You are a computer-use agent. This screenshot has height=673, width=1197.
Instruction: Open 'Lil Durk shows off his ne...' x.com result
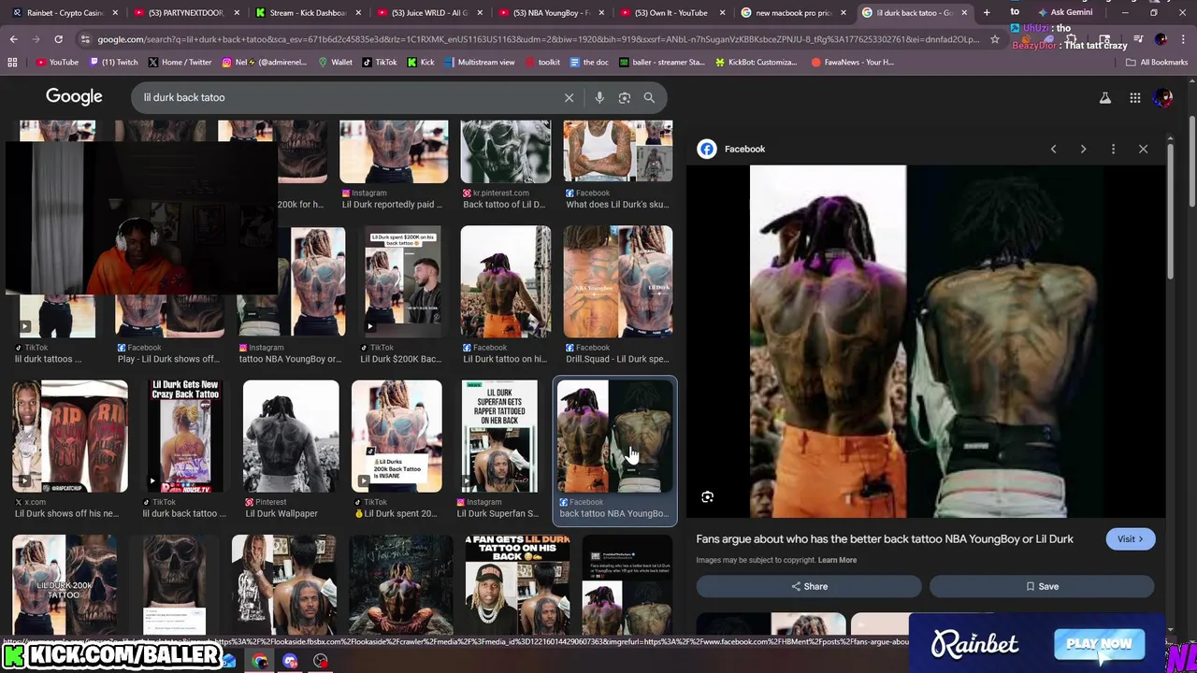[70, 450]
